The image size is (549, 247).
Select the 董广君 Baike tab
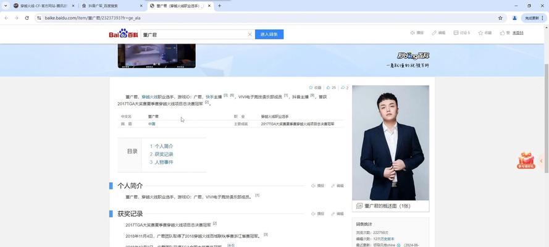coord(180,6)
